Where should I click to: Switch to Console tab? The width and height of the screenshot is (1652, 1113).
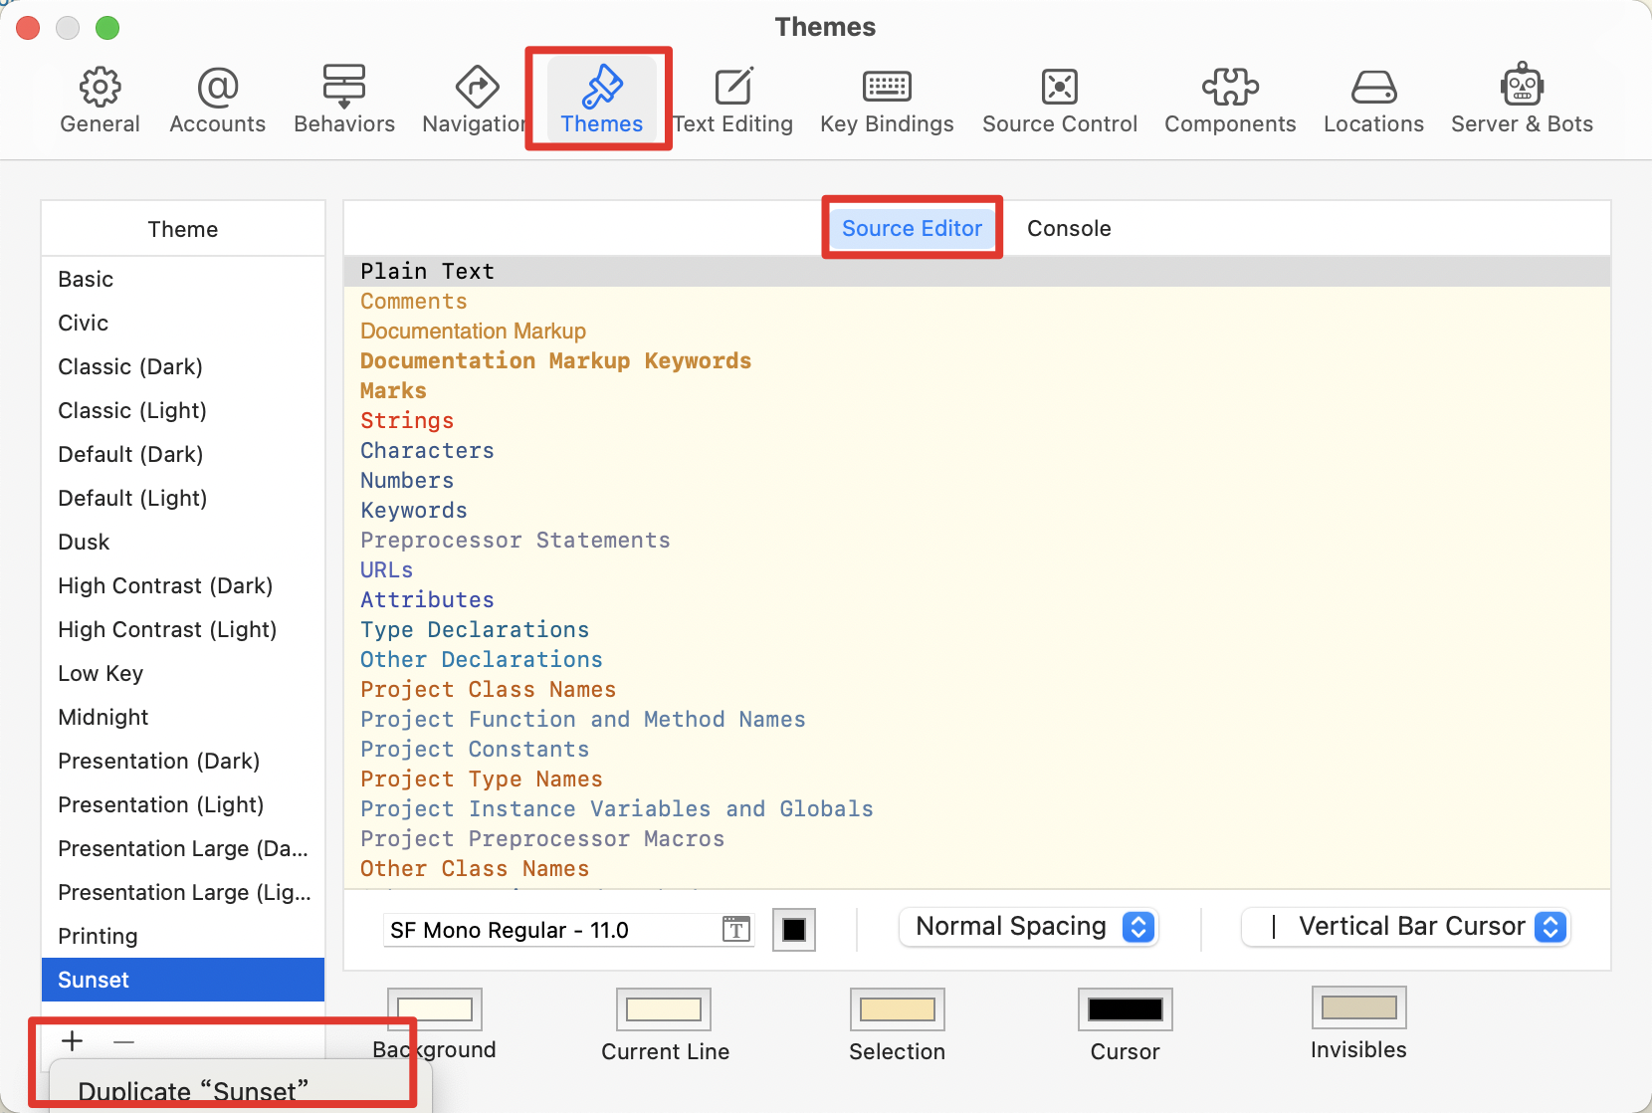tap(1069, 228)
